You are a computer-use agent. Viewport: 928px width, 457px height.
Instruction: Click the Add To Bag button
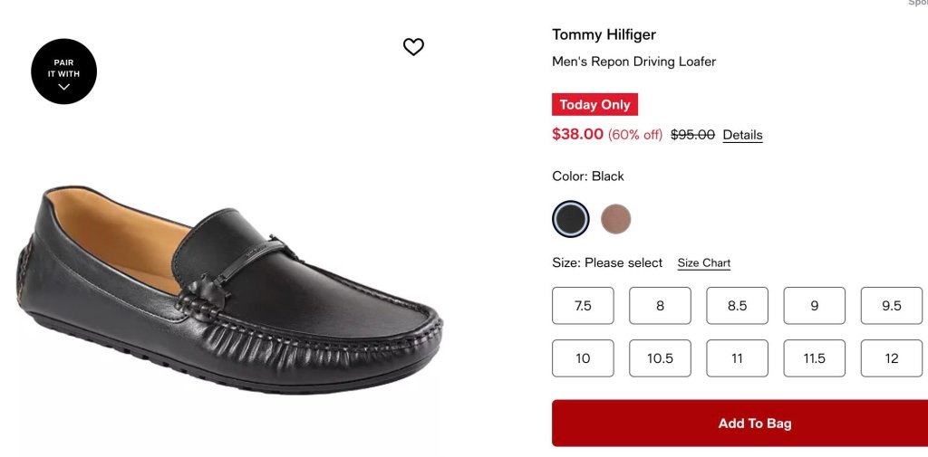point(739,424)
